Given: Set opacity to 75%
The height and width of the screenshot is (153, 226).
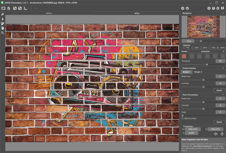Looking at the screenshot, I should [x=209, y=48].
